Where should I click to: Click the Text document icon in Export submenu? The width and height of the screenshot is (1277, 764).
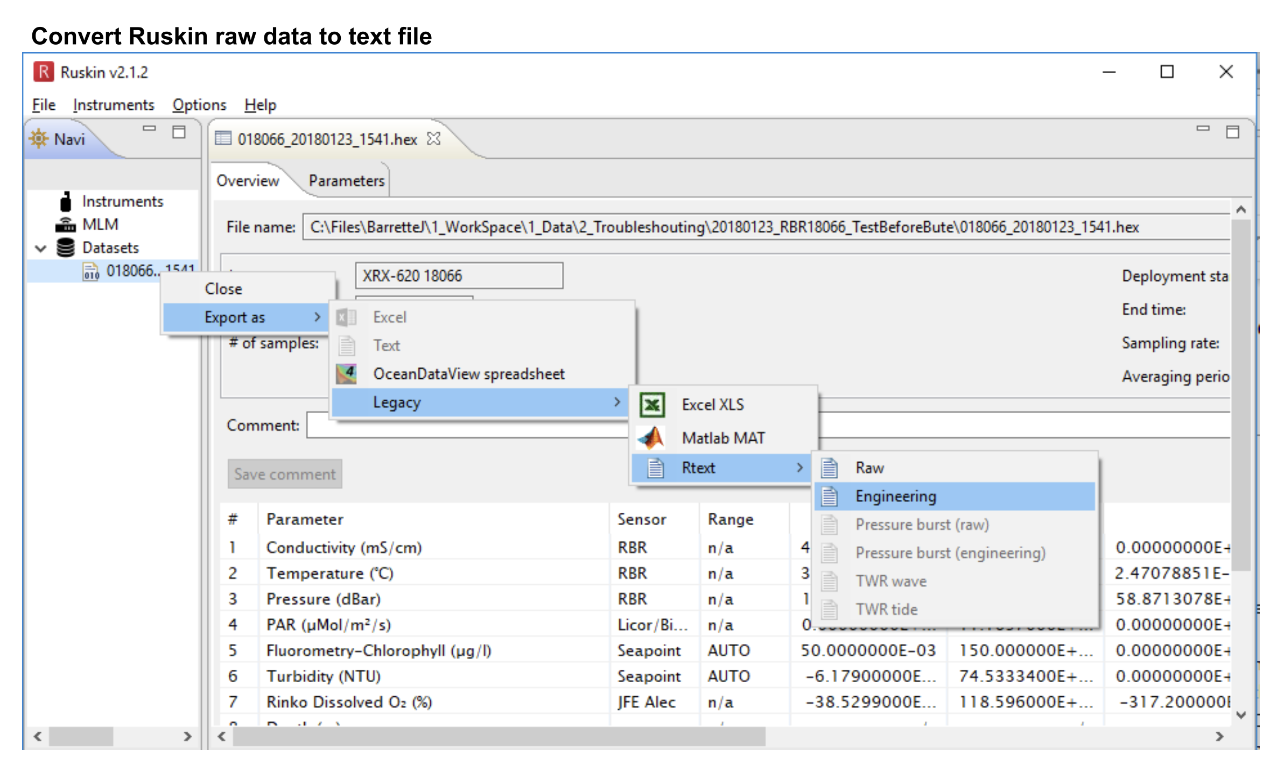pos(347,345)
